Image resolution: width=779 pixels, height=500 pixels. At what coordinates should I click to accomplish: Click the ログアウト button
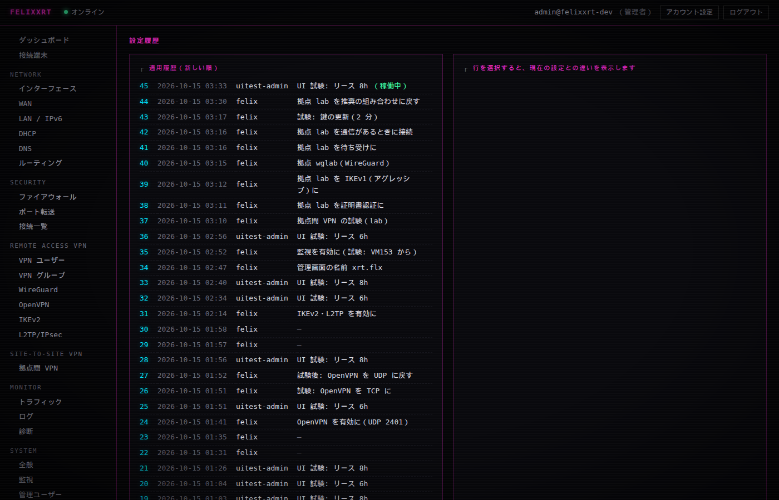click(x=746, y=12)
